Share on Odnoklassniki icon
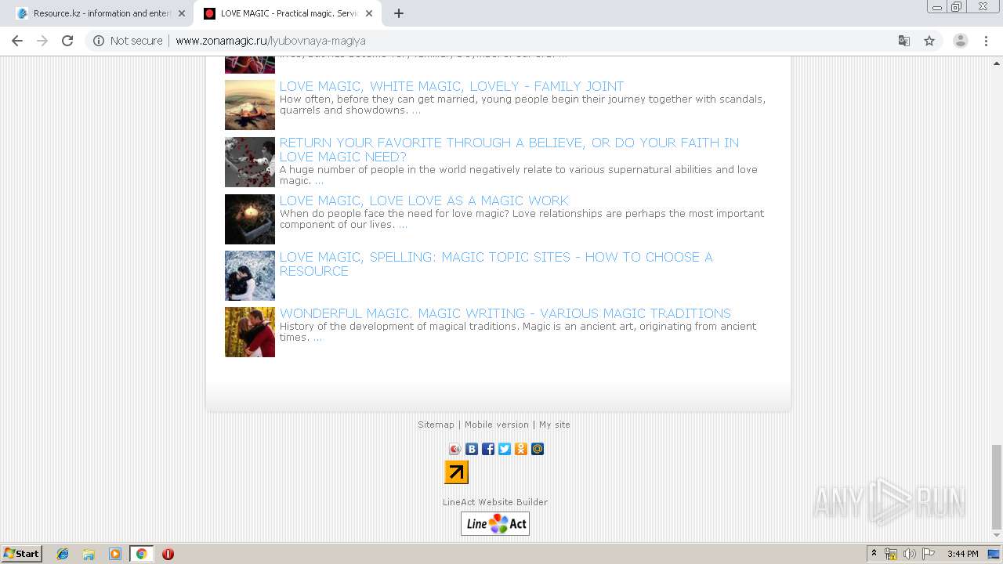 click(520, 449)
